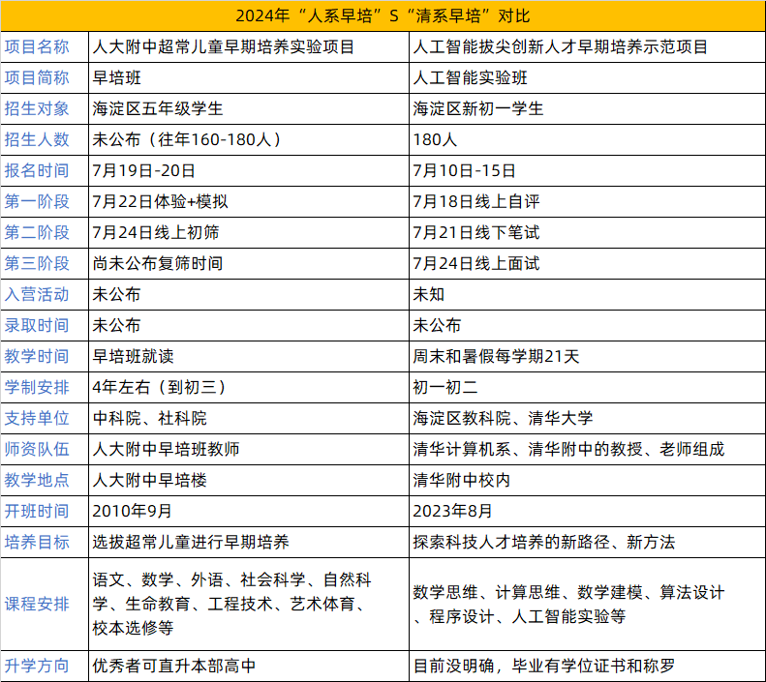766x682 pixels.
Task: Select the 7月21日线下笔试 cell
Action: click(475, 232)
